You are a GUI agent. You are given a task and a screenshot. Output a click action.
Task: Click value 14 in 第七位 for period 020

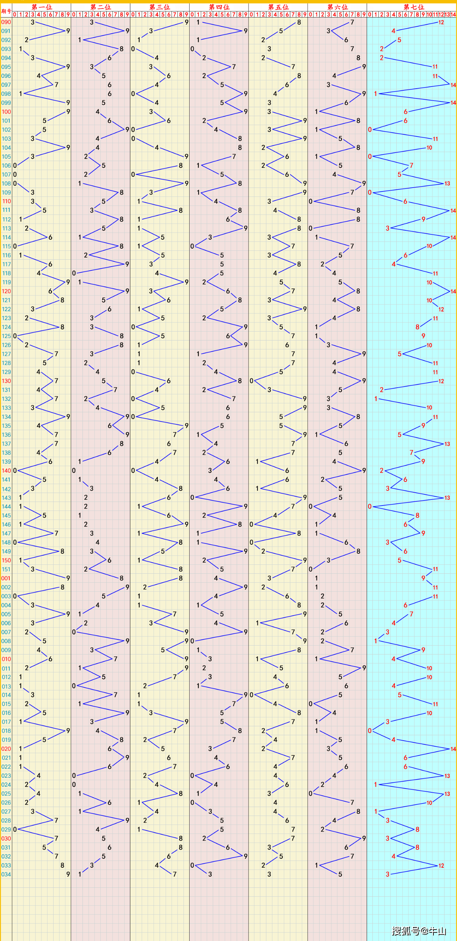pyautogui.click(x=453, y=749)
